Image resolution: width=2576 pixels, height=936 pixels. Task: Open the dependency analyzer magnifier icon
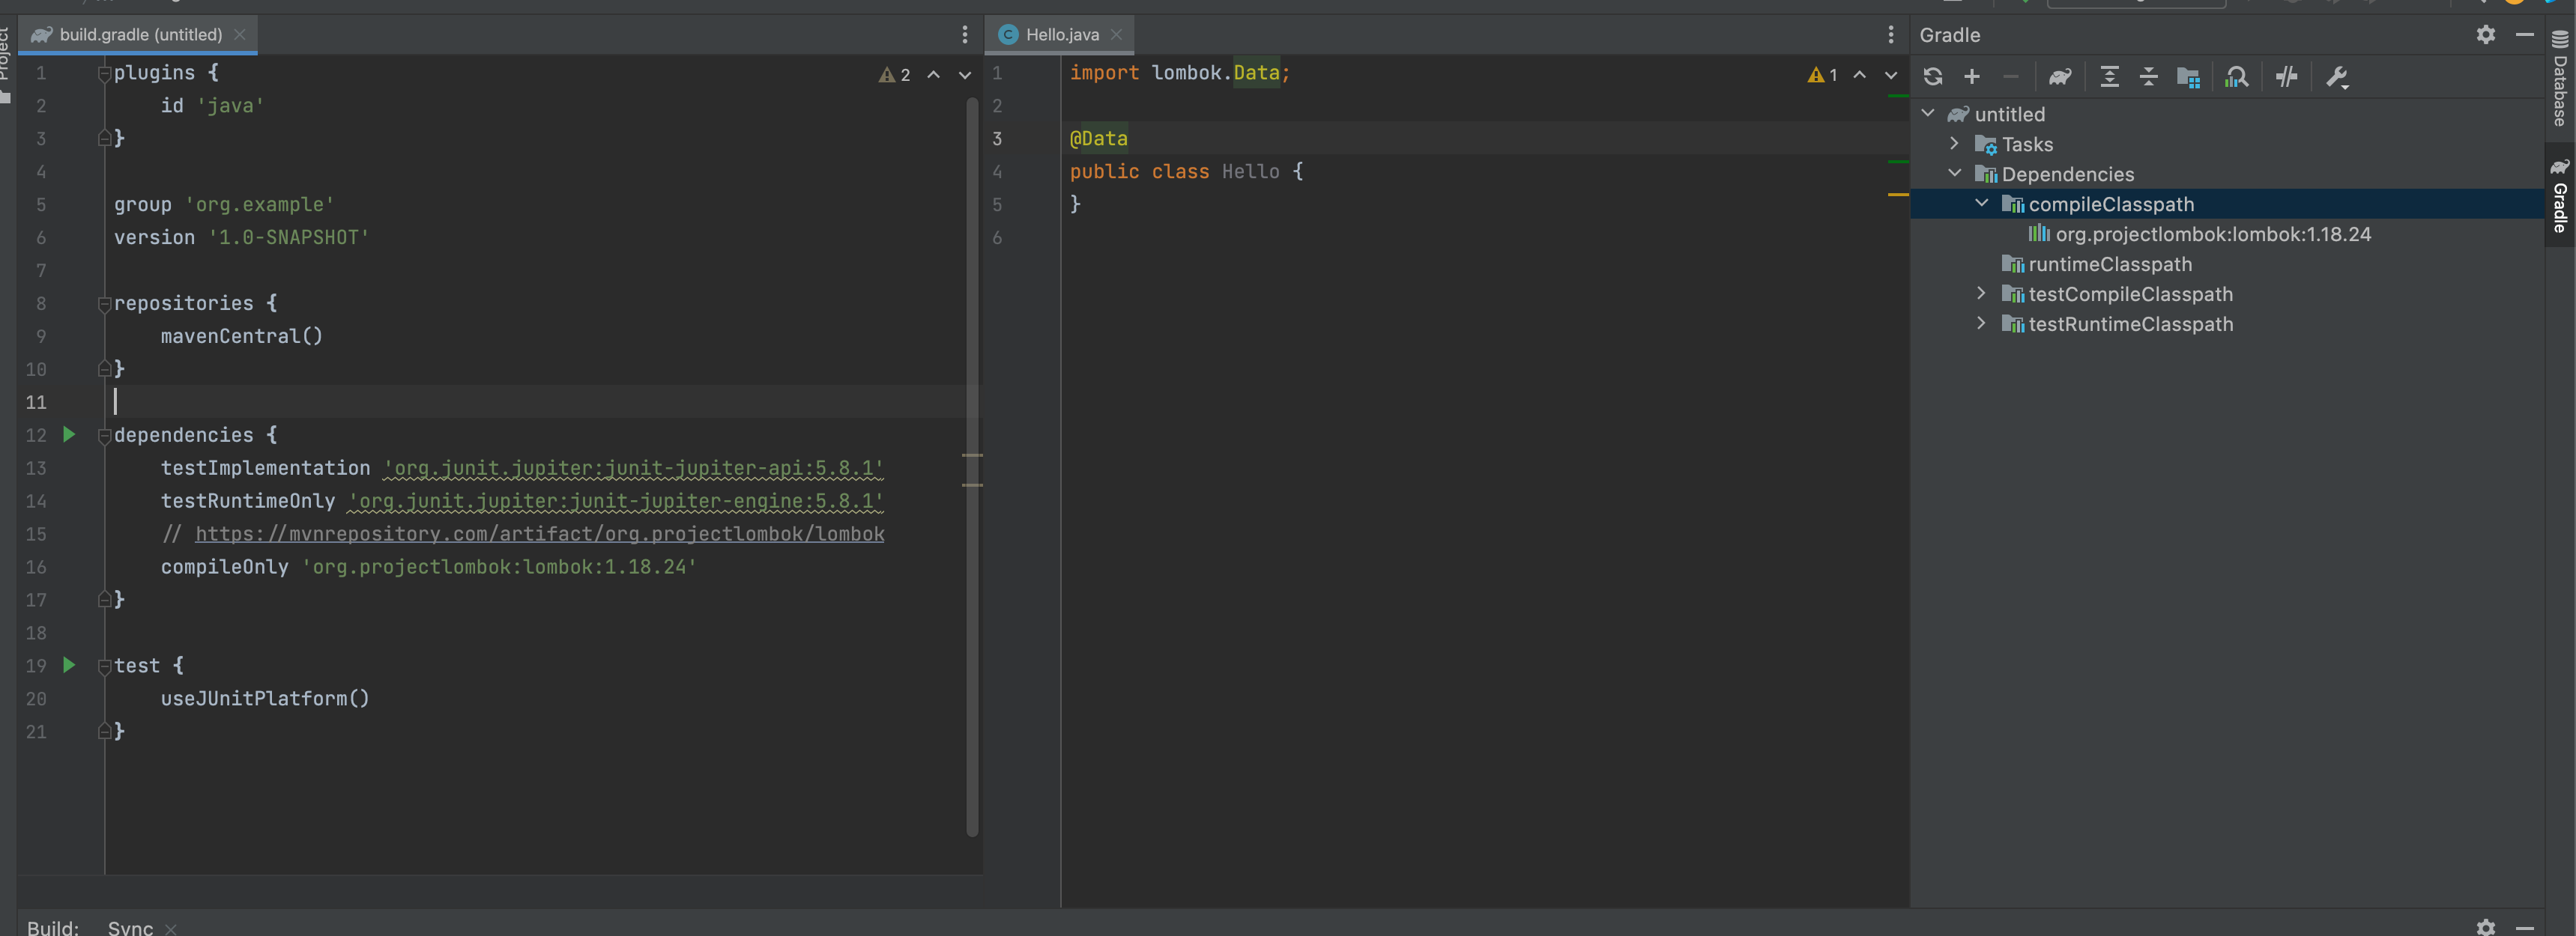(2236, 77)
